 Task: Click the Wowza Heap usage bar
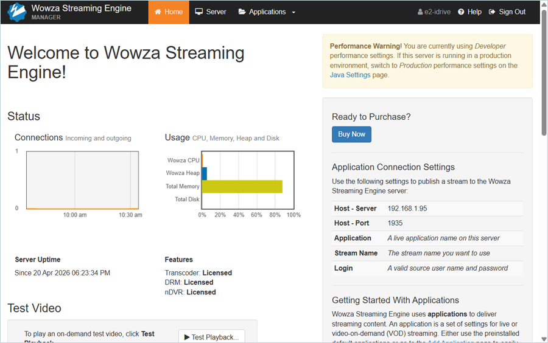tap(205, 173)
